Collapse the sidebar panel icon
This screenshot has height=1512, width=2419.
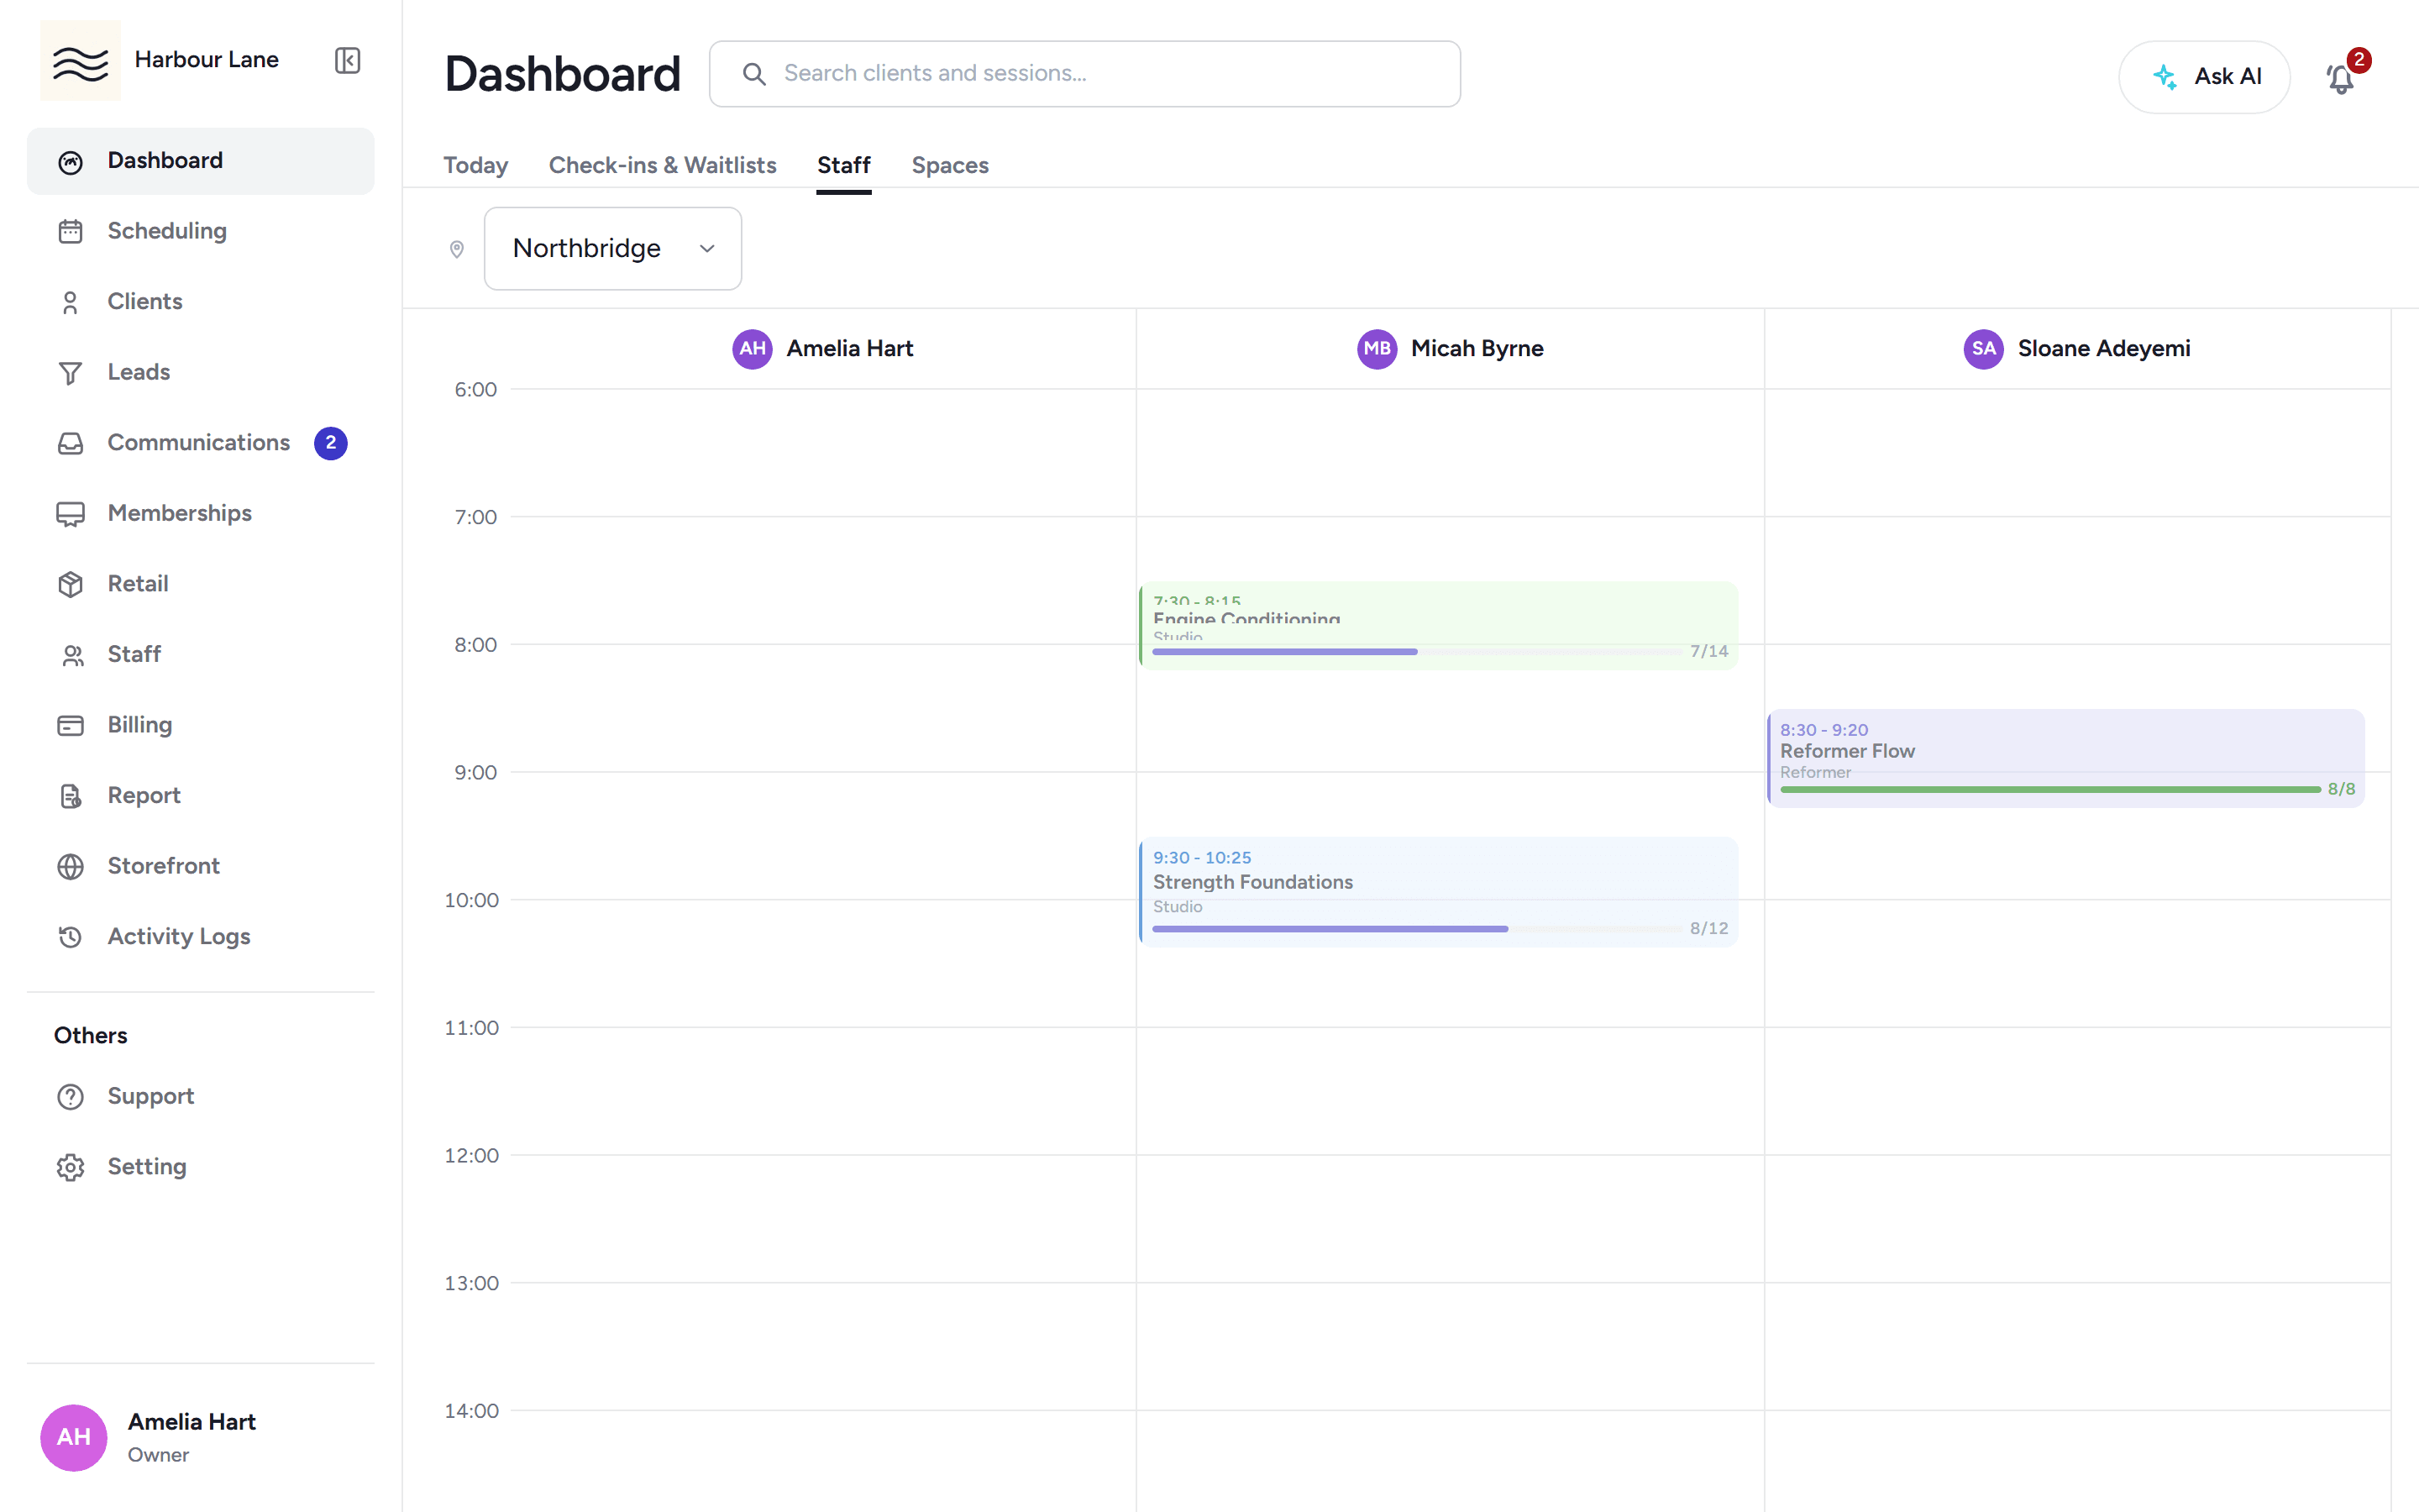pos(347,60)
